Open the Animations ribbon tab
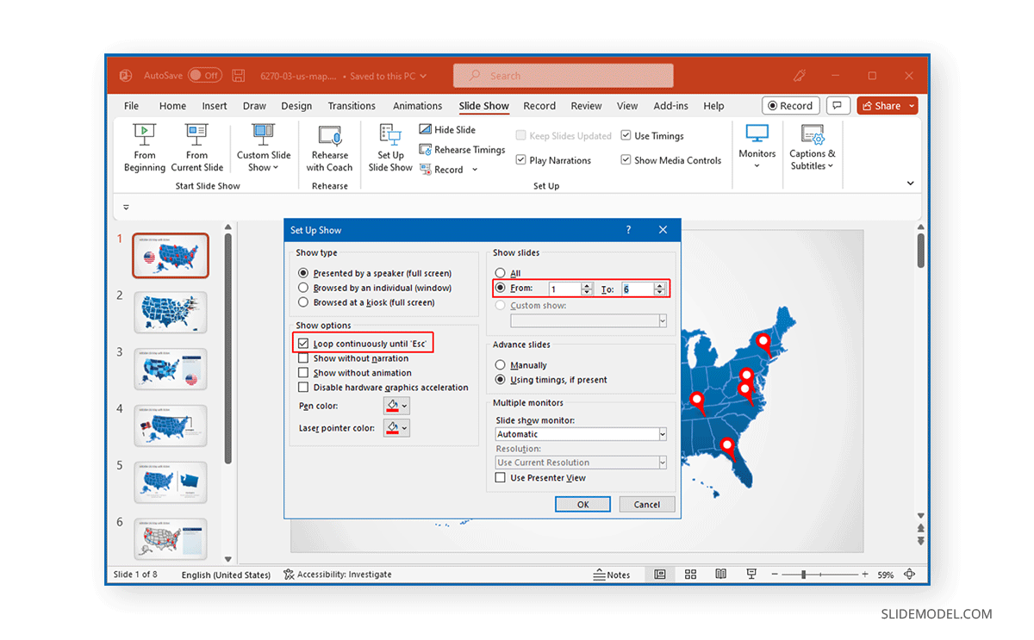1034x640 pixels. (x=417, y=105)
